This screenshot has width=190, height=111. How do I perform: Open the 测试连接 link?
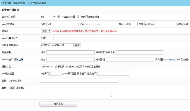pyautogui.click(x=19, y=59)
